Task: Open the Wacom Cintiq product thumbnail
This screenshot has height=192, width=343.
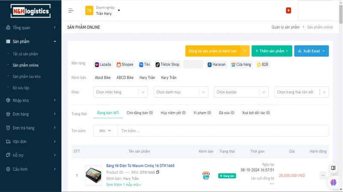Action: coord(93,175)
